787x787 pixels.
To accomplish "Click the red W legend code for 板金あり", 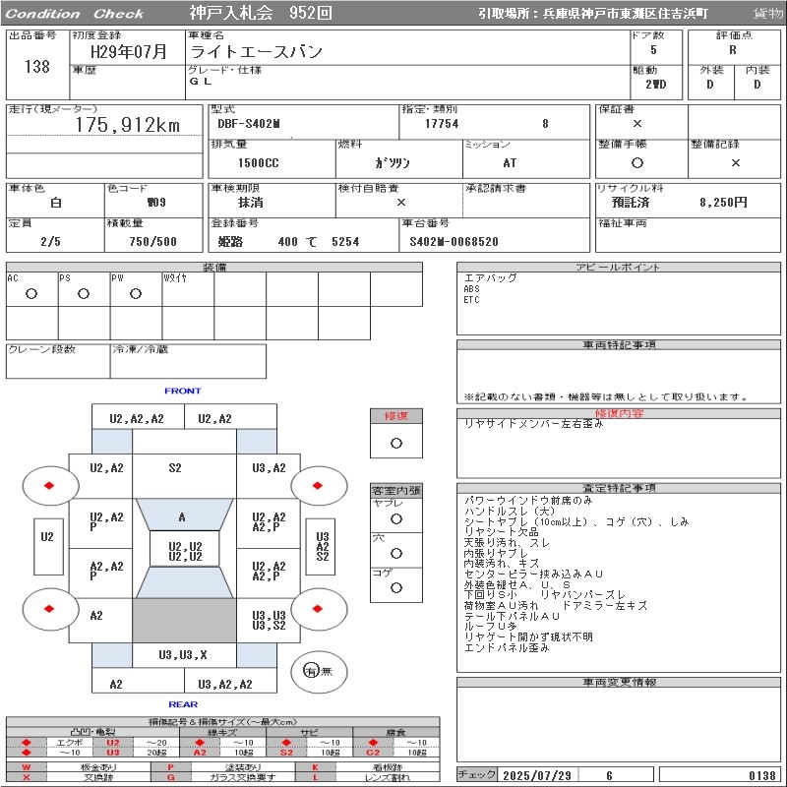I will click(27, 766).
